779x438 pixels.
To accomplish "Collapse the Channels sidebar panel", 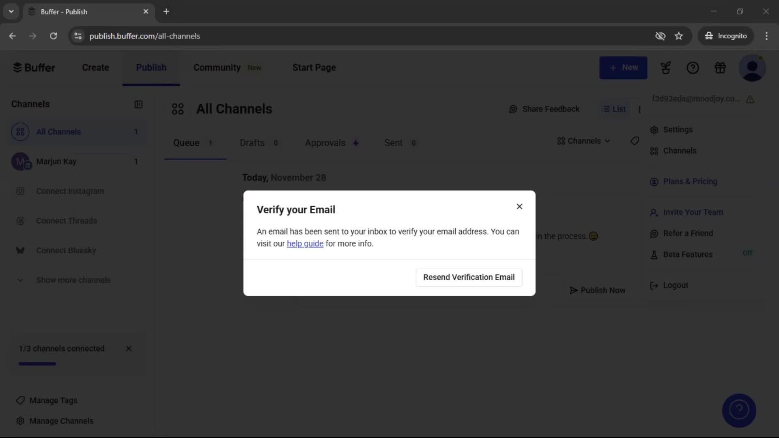I will (x=138, y=104).
